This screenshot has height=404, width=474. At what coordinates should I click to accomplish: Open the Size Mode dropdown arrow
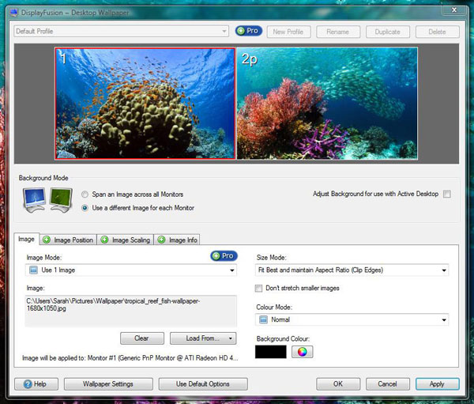tap(444, 270)
